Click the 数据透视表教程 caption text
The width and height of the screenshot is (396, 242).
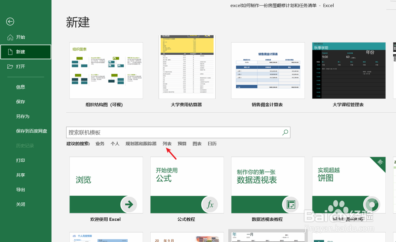click(267, 219)
